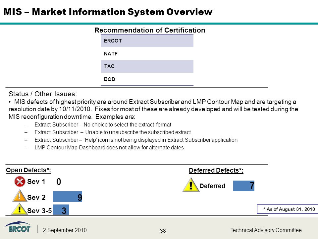Click the 'Recommendation of Certification' heading
318x239 pixels.
tap(150, 30)
